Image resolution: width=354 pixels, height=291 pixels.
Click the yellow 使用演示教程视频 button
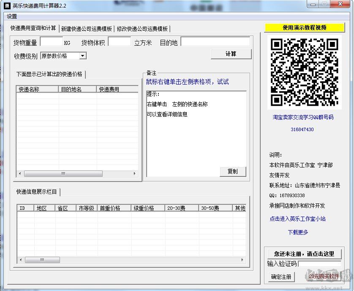pos(305,27)
